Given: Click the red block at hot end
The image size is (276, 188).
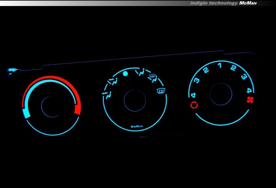Looking at the screenshot, I should 77,109.
